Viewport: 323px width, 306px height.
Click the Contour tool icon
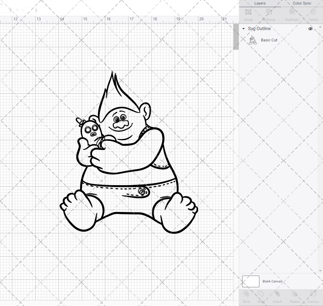pos(313,294)
